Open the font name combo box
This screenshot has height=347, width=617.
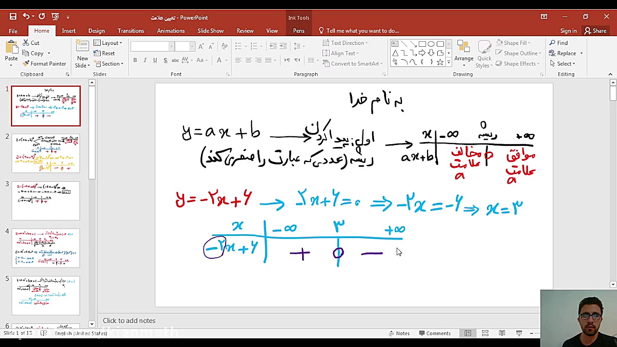(152, 46)
